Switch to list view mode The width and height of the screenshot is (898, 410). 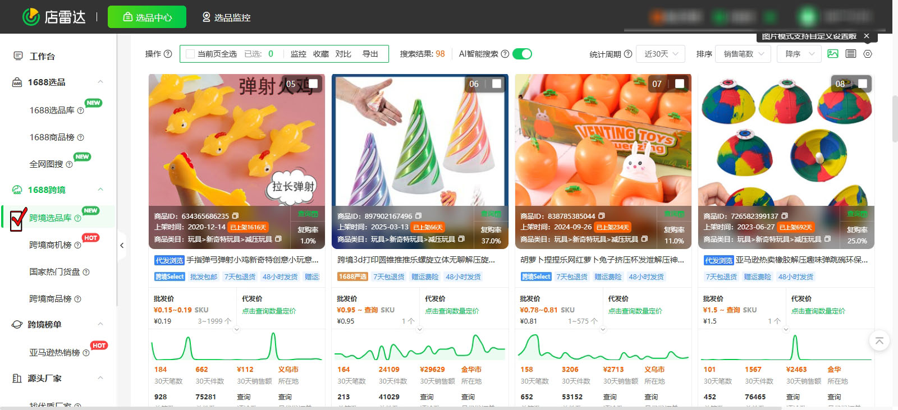[x=851, y=54]
